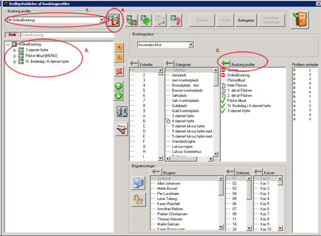
Task: Open the Bookingstatus Anvendes ikke dropdown
Action: point(191,45)
